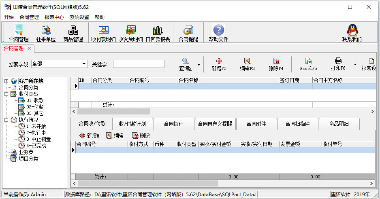The height and width of the screenshot is (199, 380).
Task: Click 发票金额 column header
Action: [301, 144]
